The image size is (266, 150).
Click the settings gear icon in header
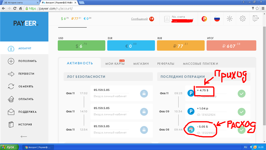(243, 19)
